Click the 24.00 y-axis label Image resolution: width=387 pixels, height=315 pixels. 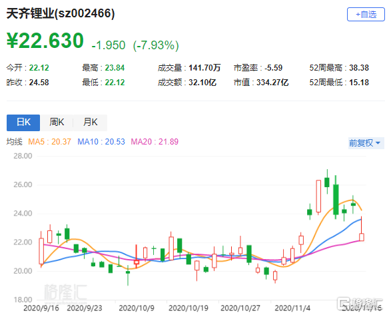click(23, 213)
